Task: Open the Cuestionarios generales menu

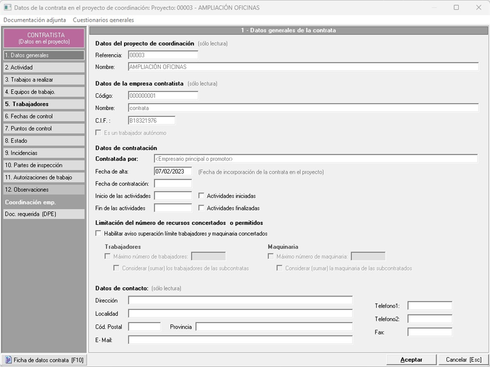Action: pyautogui.click(x=103, y=20)
